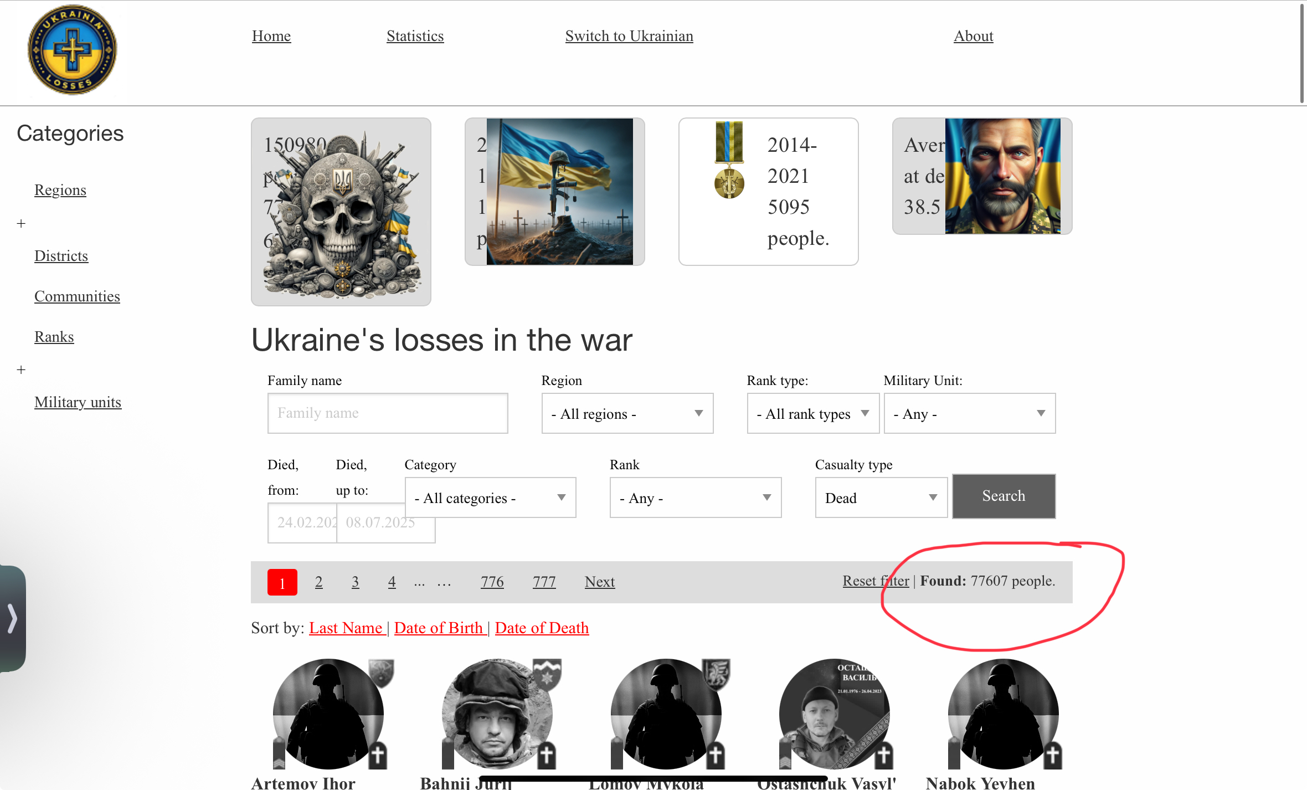Screen dimensions: 1307x790
Task: Click the cross icon on Ostashchuk Vasyl's portrait
Action: (x=884, y=755)
